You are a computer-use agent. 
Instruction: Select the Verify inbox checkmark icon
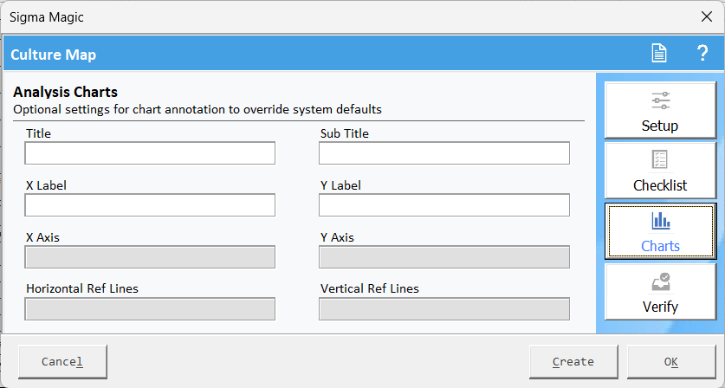pyautogui.click(x=660, y=282)
